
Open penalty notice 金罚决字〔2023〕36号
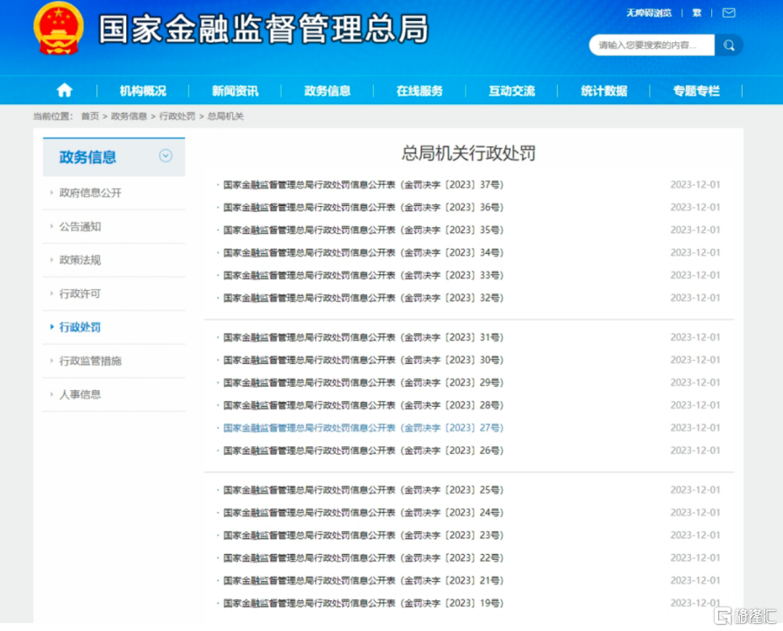363,208
